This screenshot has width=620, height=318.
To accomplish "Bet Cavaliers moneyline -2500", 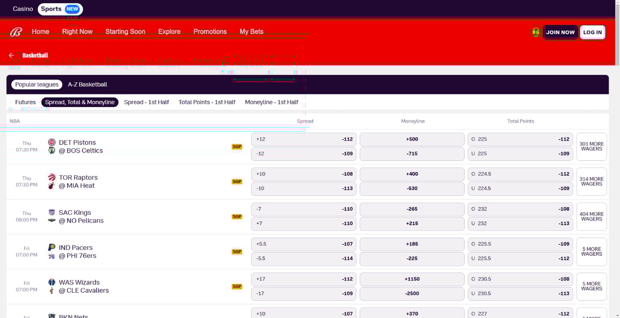I will (412, 293).
